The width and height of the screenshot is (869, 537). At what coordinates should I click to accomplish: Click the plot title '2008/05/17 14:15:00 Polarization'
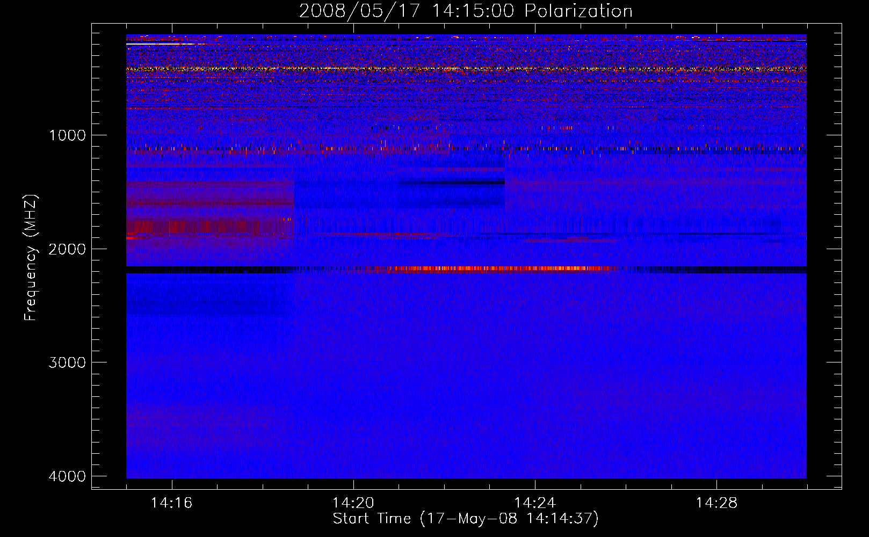(466, 11)
